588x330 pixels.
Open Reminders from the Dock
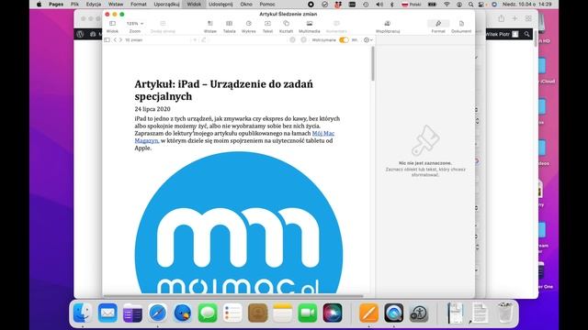click(x=232, y=313)
